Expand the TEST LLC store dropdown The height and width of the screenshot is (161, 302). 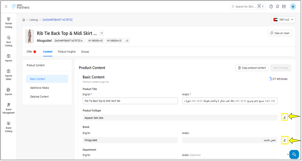(283, 20)
